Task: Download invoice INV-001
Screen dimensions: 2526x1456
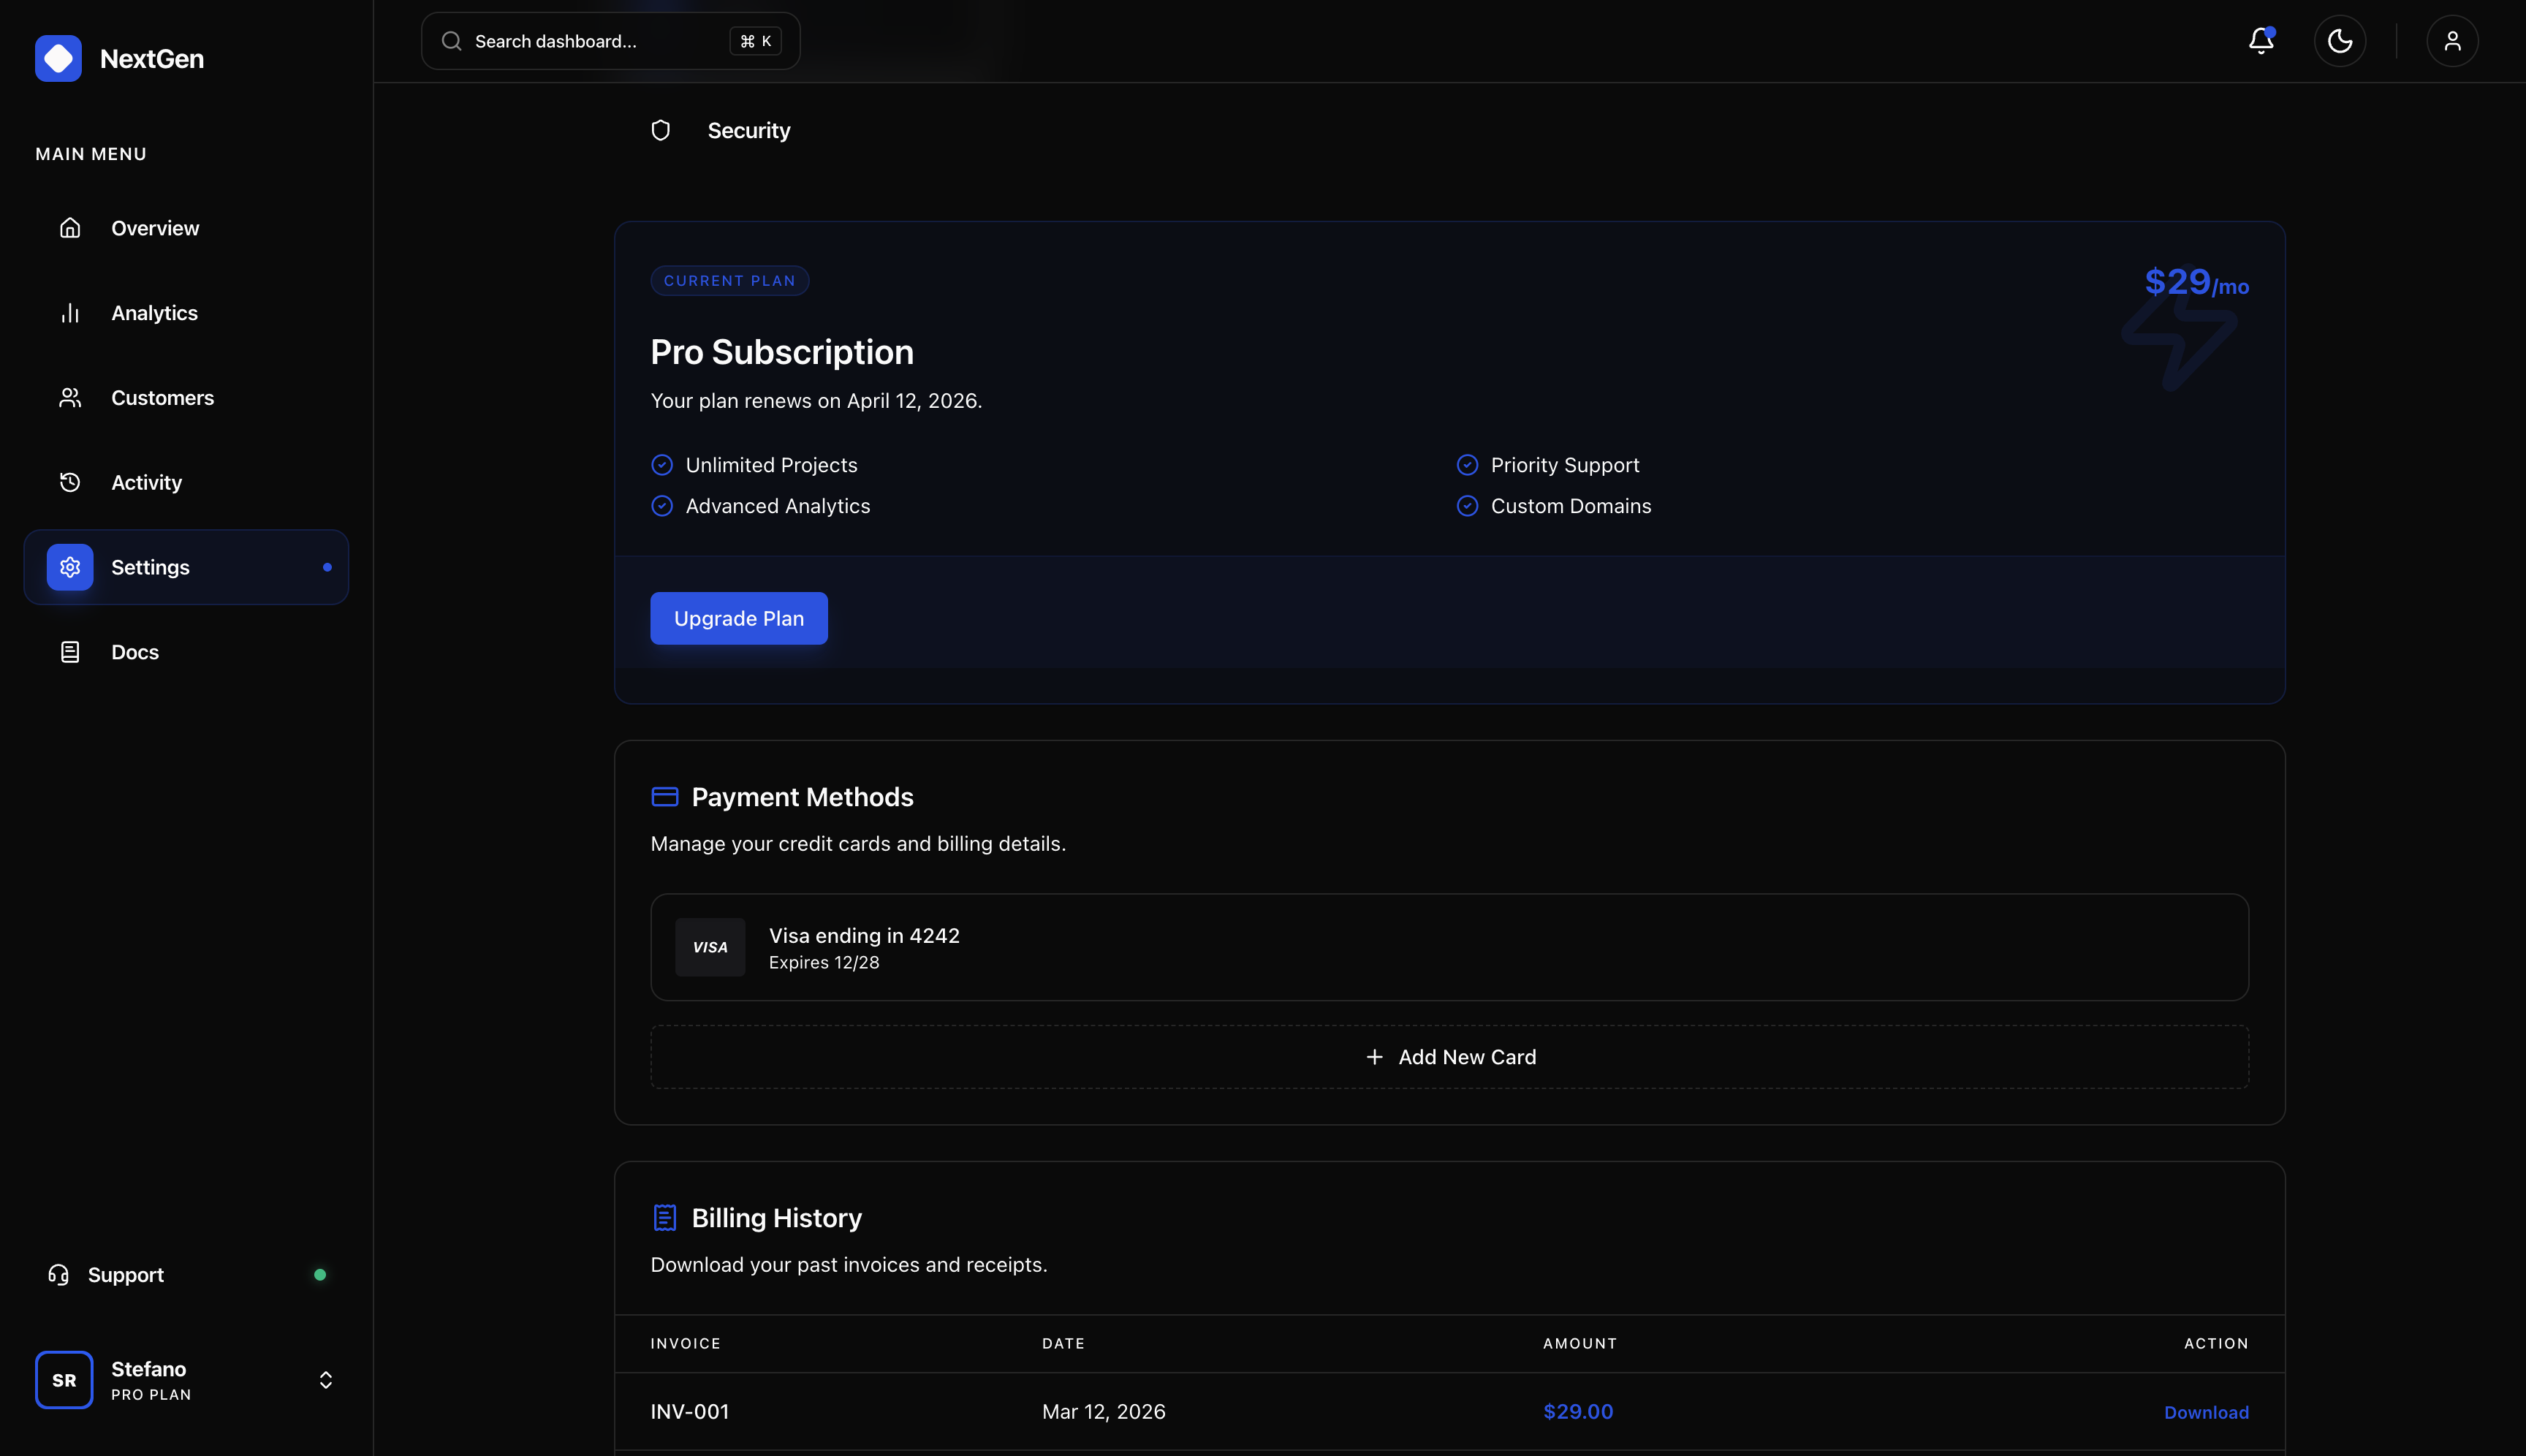Action: coord(2205,1411)
